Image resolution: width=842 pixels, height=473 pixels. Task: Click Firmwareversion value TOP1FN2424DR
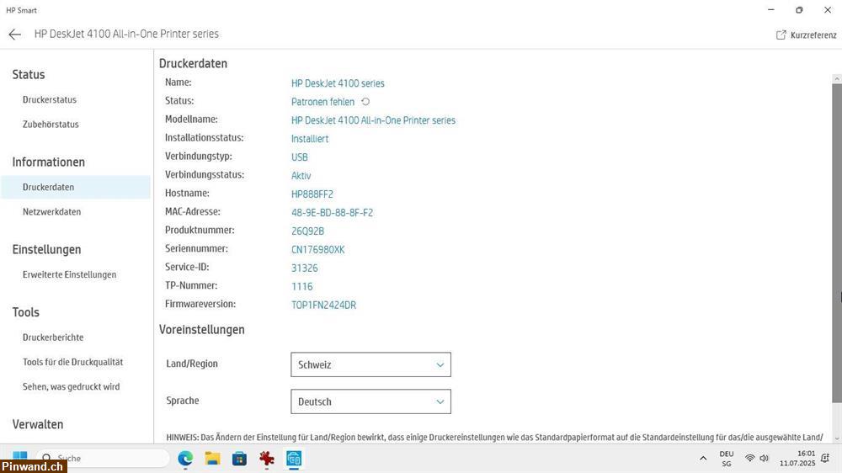pyautogui.click(x=323, y=305)
